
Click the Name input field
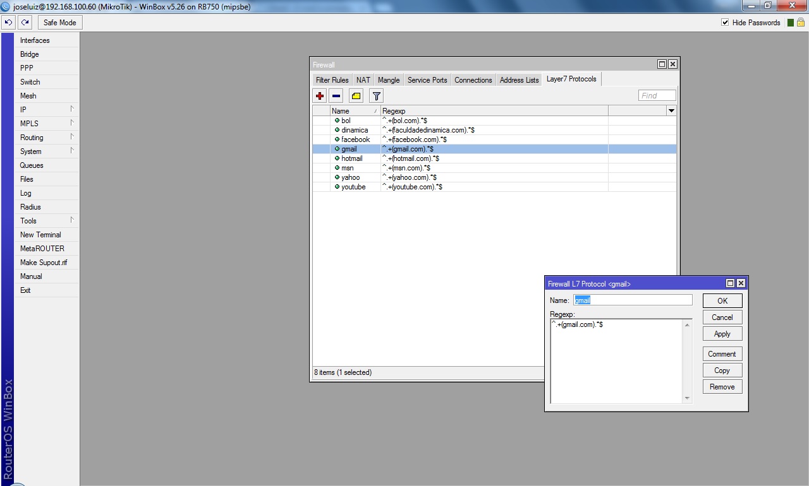[x=633, y=300]
